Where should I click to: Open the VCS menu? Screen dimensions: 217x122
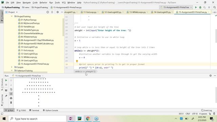click(63, 2)
